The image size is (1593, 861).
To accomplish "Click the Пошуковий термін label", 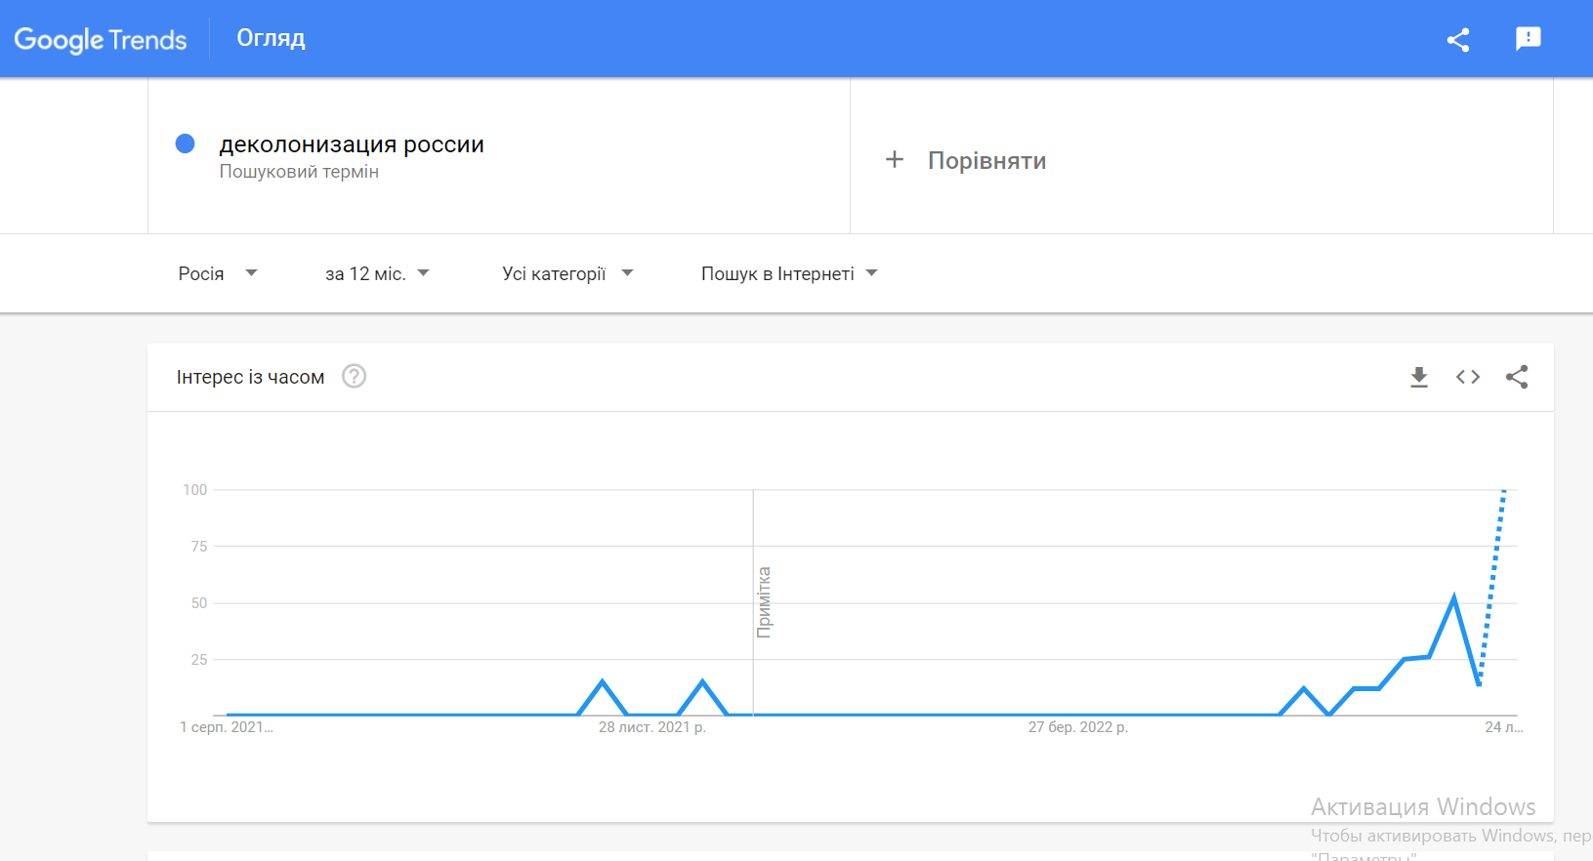I will coord(299,172).
